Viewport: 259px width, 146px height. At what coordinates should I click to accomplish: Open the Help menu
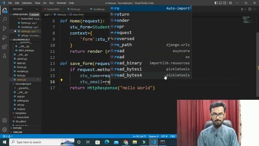71,3
